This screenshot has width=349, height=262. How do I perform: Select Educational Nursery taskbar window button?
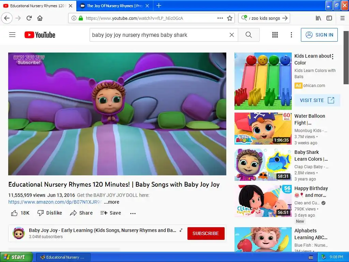pos(63,257)
